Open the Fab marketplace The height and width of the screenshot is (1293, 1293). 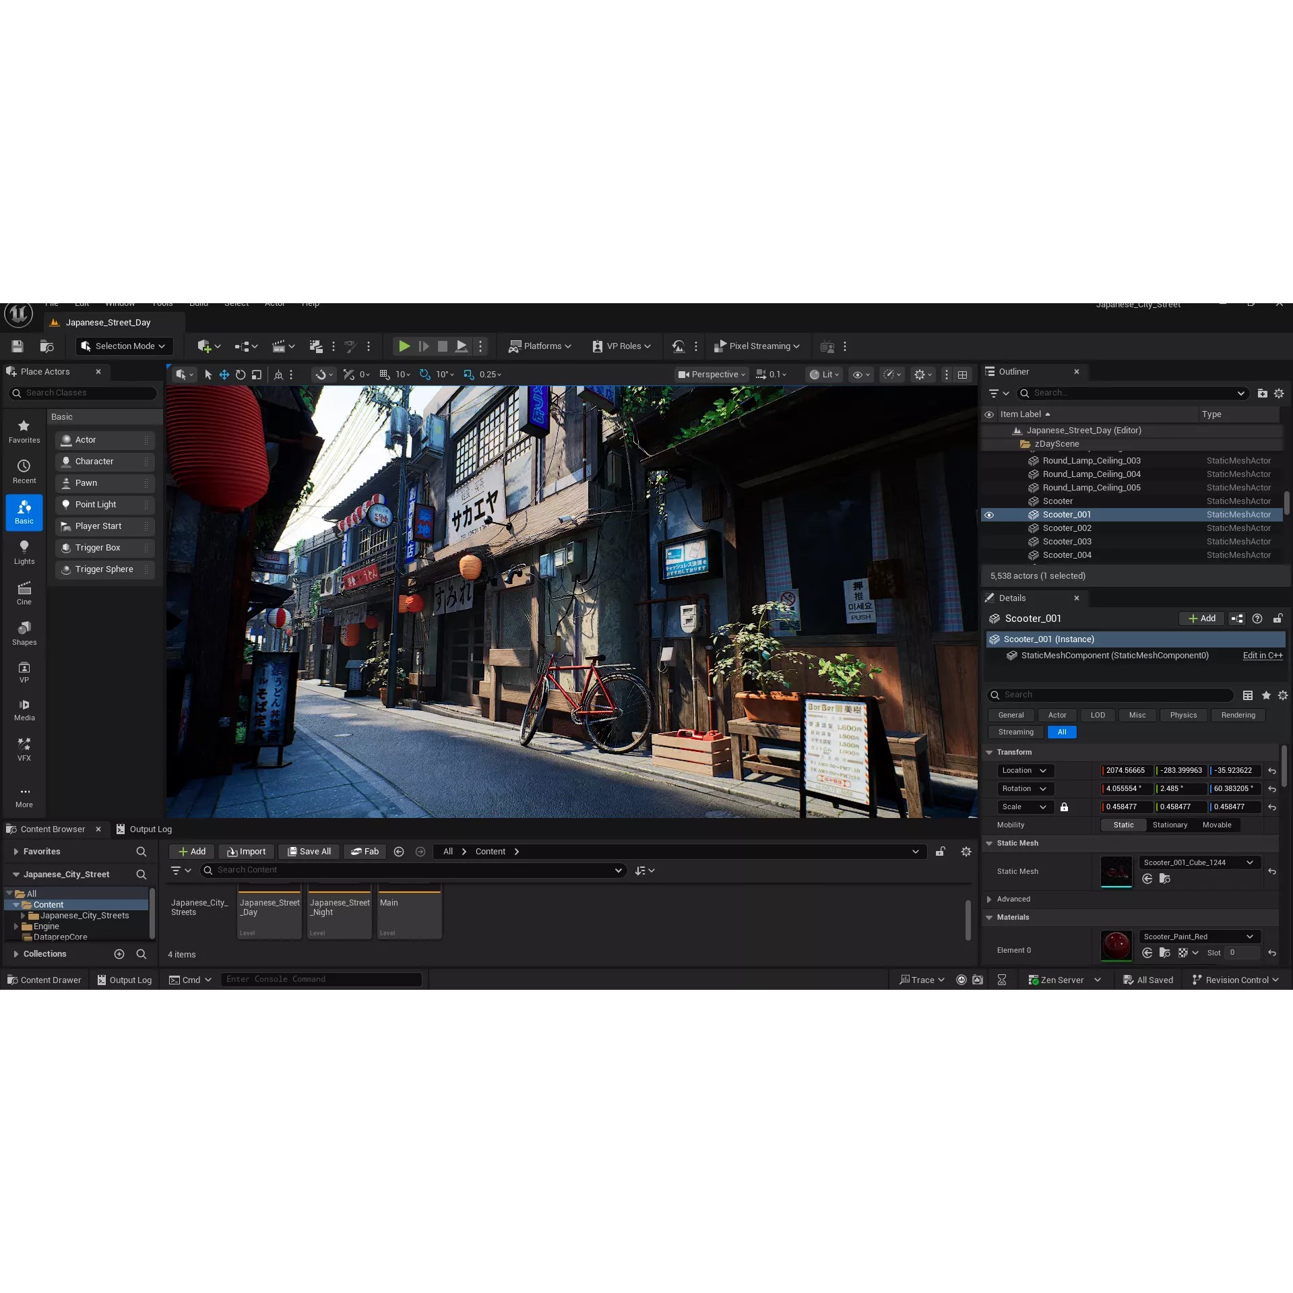(365, 851)
